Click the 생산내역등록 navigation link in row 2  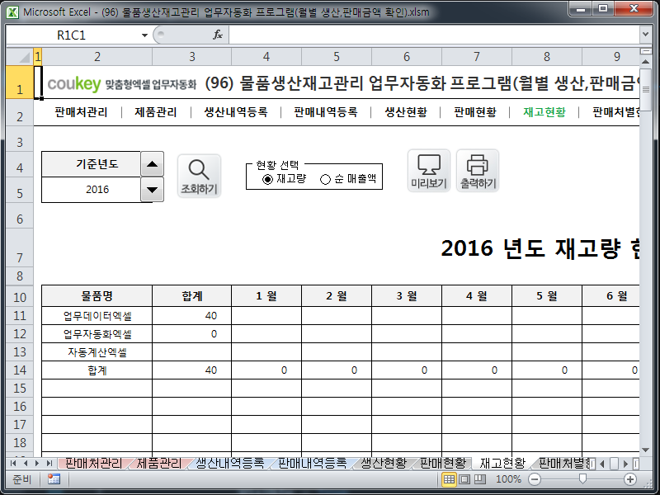coord(236,112)
